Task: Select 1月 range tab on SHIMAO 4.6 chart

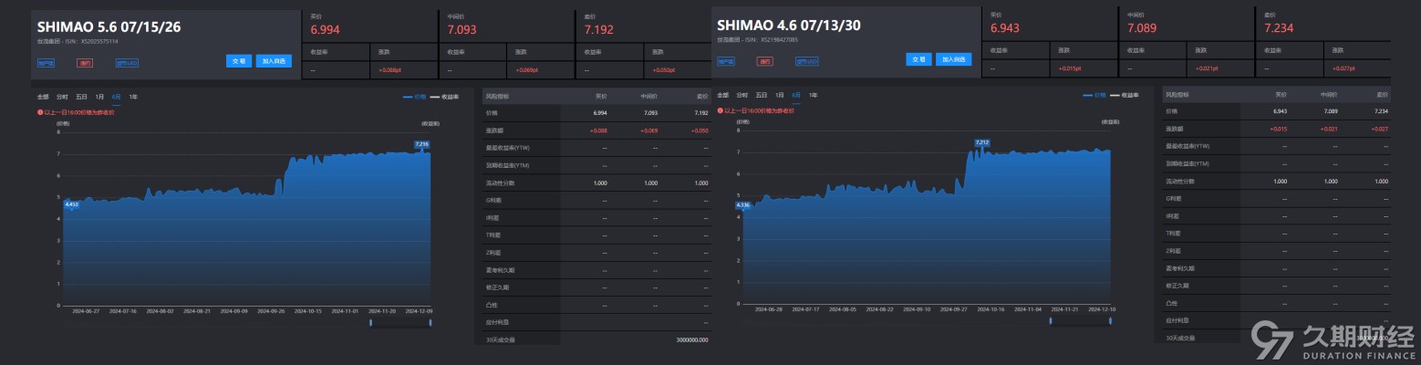Action: click(x=780, y=95)
